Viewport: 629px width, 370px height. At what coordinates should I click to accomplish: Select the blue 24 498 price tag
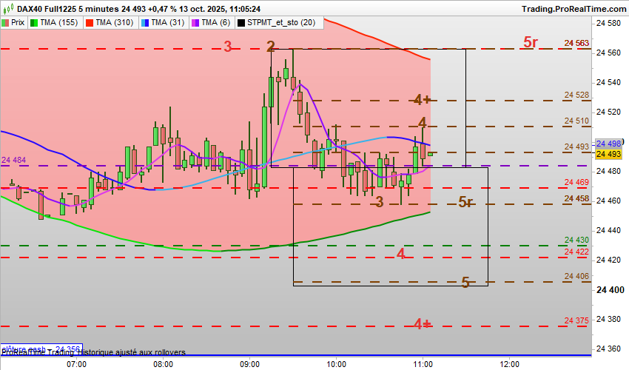[608, 144]
